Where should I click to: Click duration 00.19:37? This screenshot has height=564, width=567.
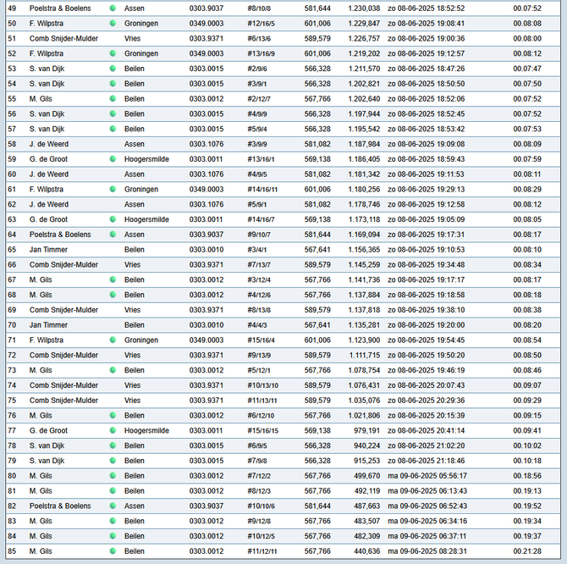[x=527, y=536]
